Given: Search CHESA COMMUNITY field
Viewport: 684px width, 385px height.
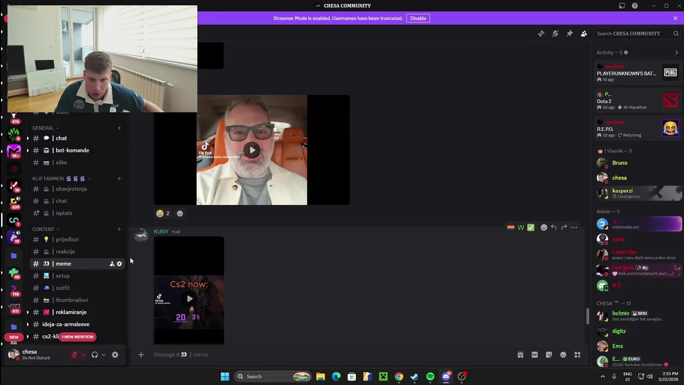Looking at the screenshot, I should (x=637, y=34).
